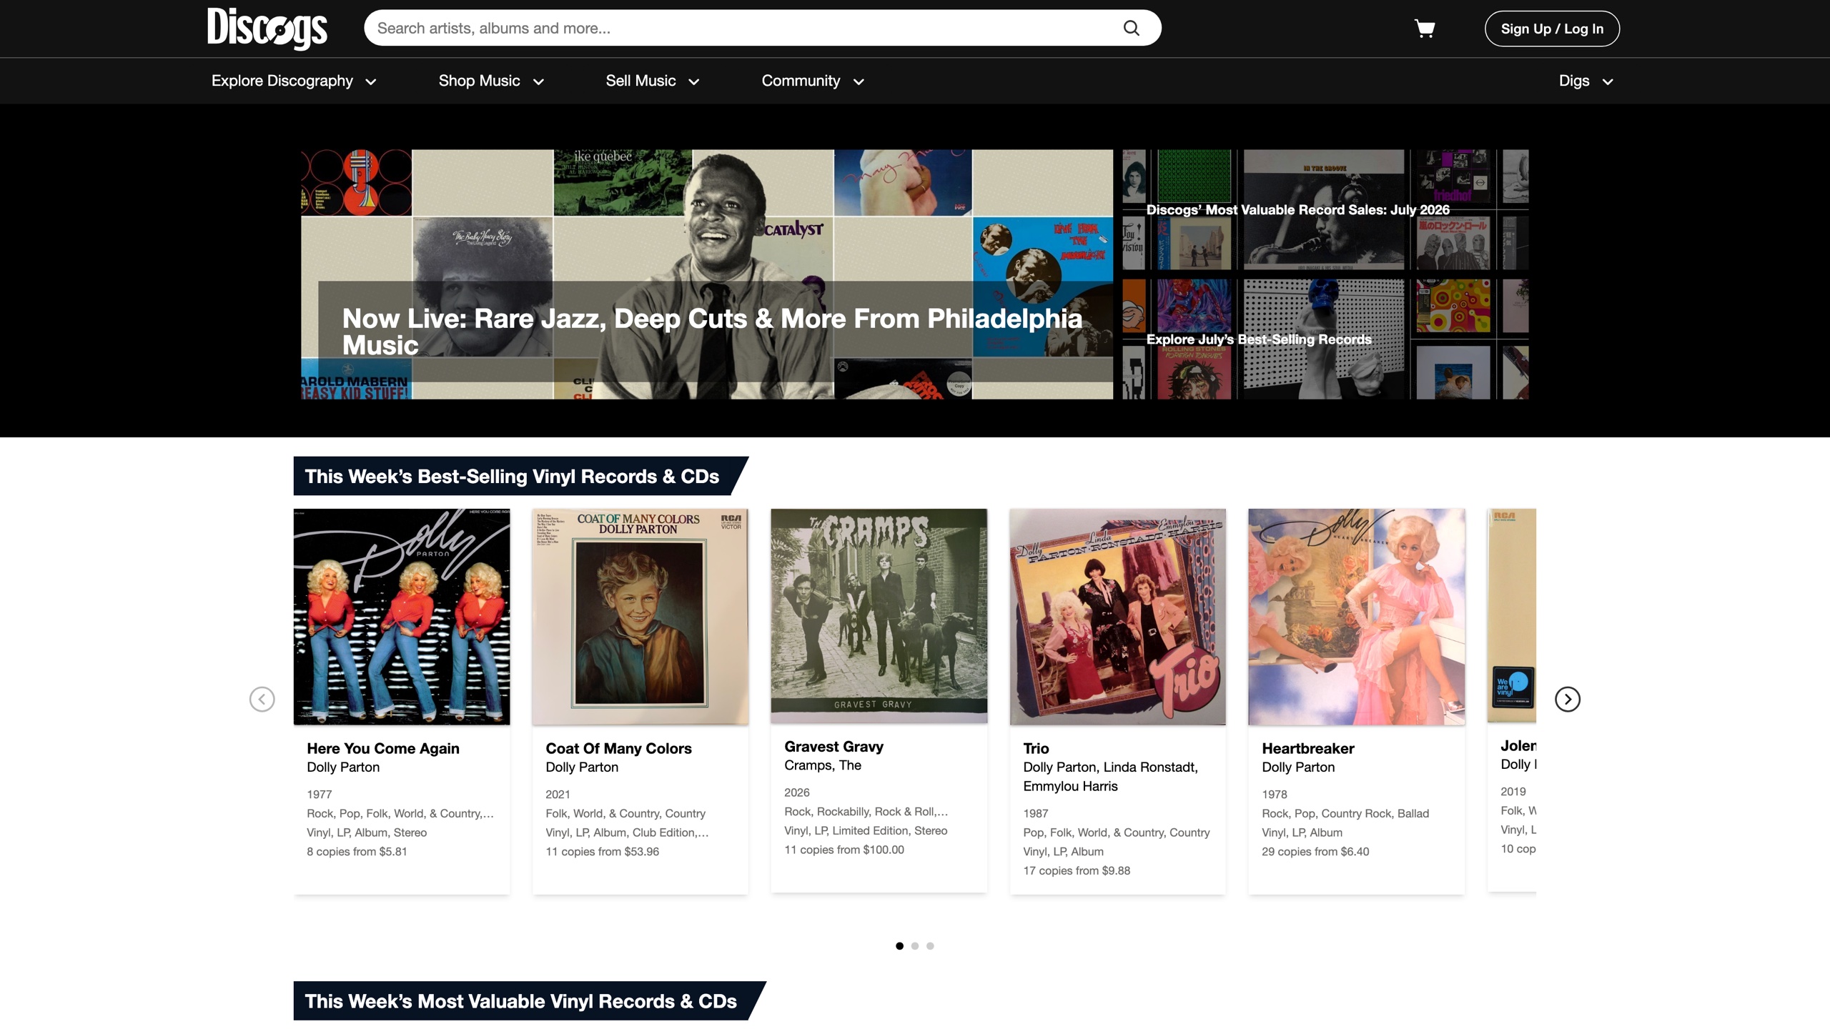1830x1029 pixels.
Task: Click Dolly Parton artist under Here You Come Again
Action: point(343,767)
